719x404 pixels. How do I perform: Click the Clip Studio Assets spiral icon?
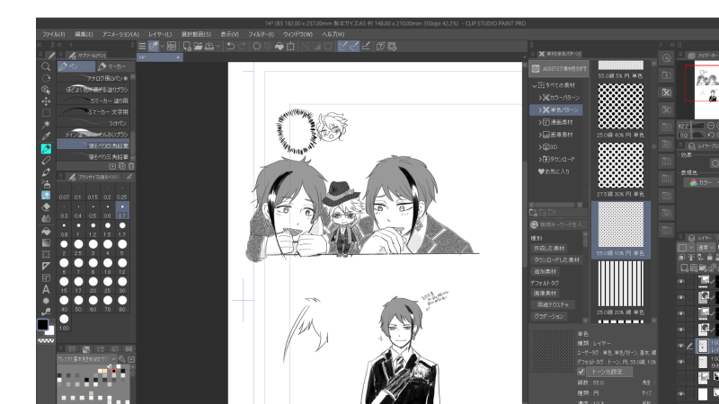[172, 46]
